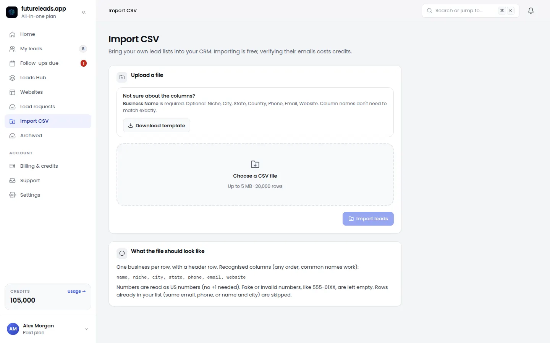Click the Import CSV breadcrumb title
Screen dimensions: 550x343
(123, 11)
